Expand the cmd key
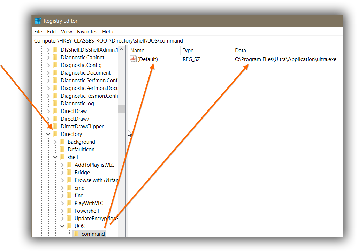 click(x=62, y=188)
